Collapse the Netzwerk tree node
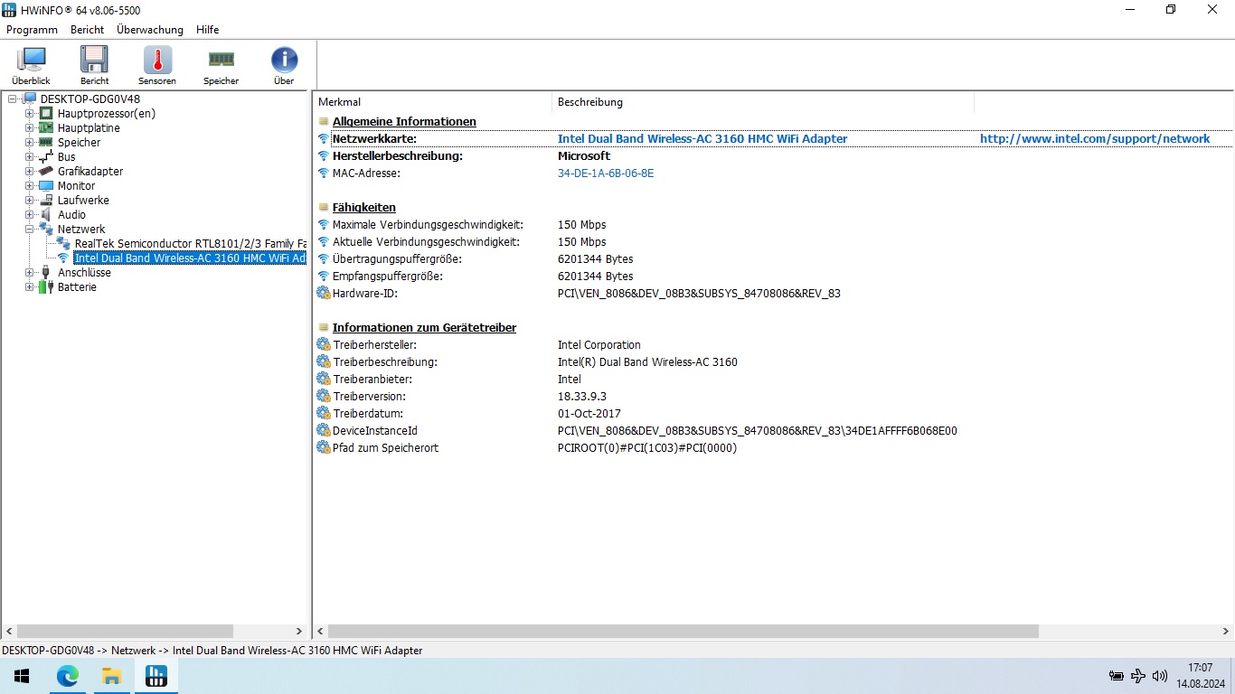 [30, 230]
